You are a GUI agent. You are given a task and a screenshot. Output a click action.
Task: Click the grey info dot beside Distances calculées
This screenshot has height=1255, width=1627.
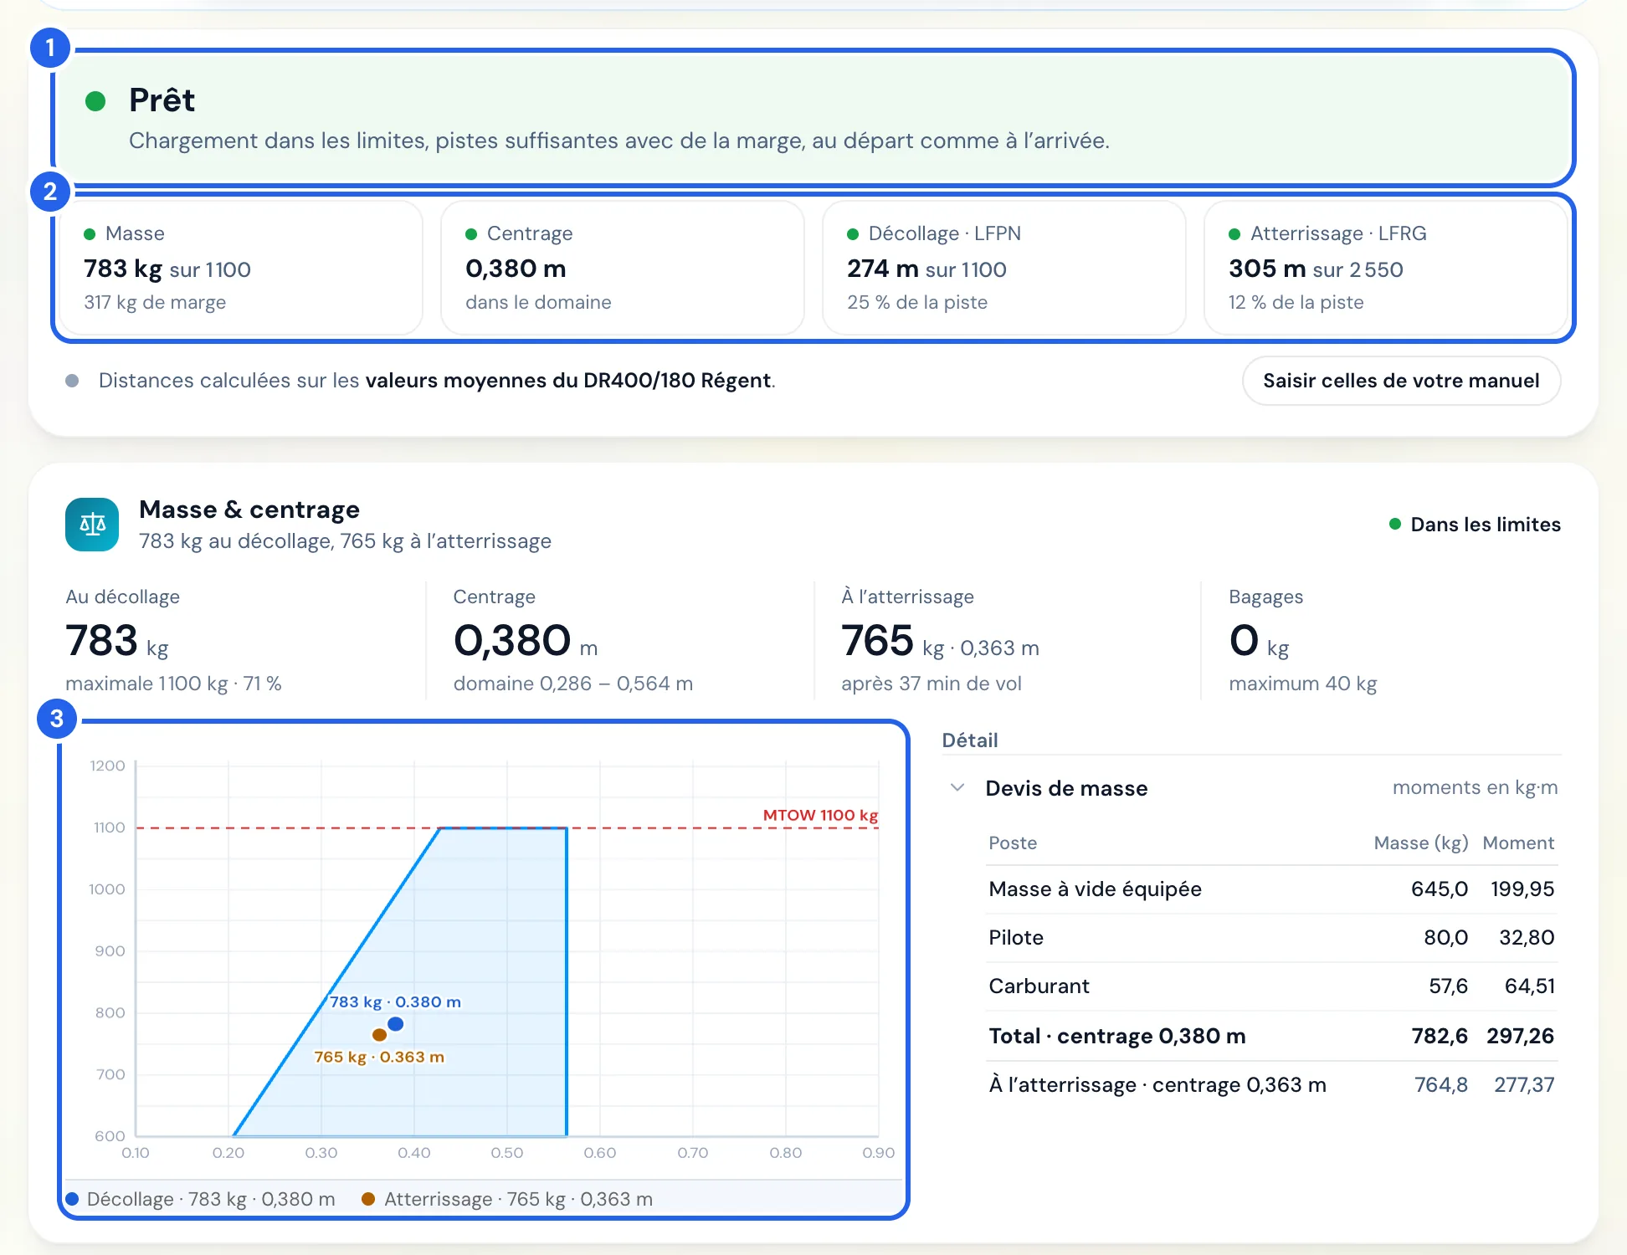[x=72, y=381]
